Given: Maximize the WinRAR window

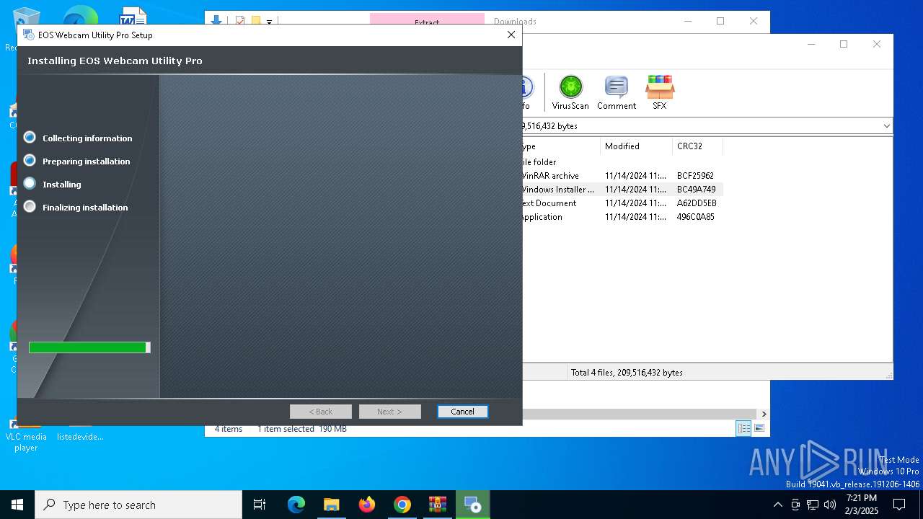Looking at the screenshot, I should click(x=844, y=44).
